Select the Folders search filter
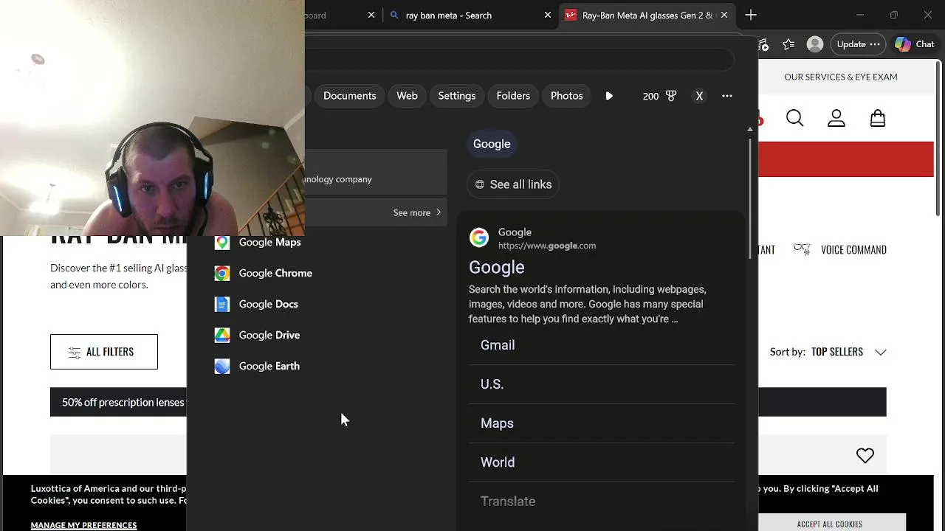Screen dimensions: 945x531 click(x=513, y=96)
